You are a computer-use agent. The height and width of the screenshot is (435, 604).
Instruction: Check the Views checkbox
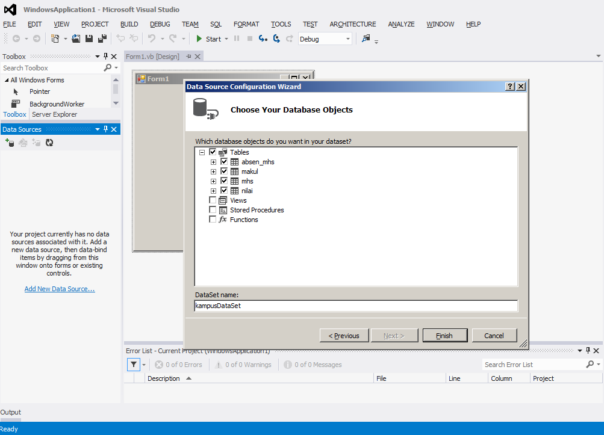point(213,200)
